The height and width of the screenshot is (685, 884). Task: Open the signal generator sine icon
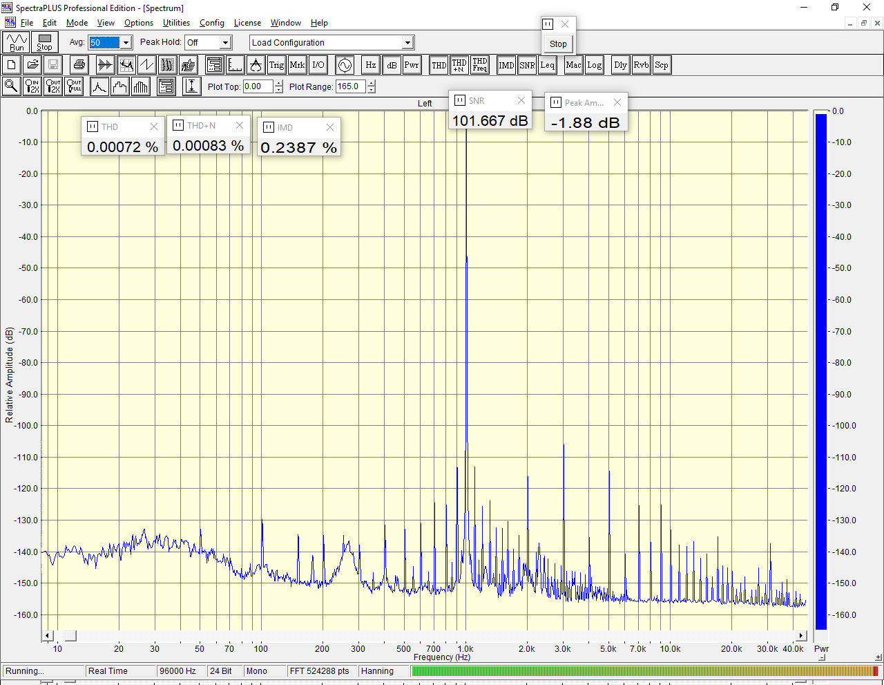(345, 65)
